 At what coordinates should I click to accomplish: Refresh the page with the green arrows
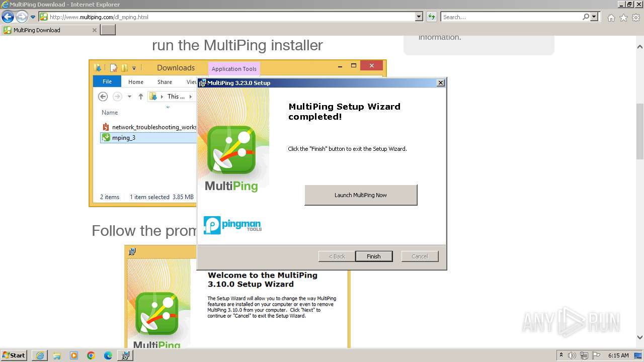click(x=432, y=17)
